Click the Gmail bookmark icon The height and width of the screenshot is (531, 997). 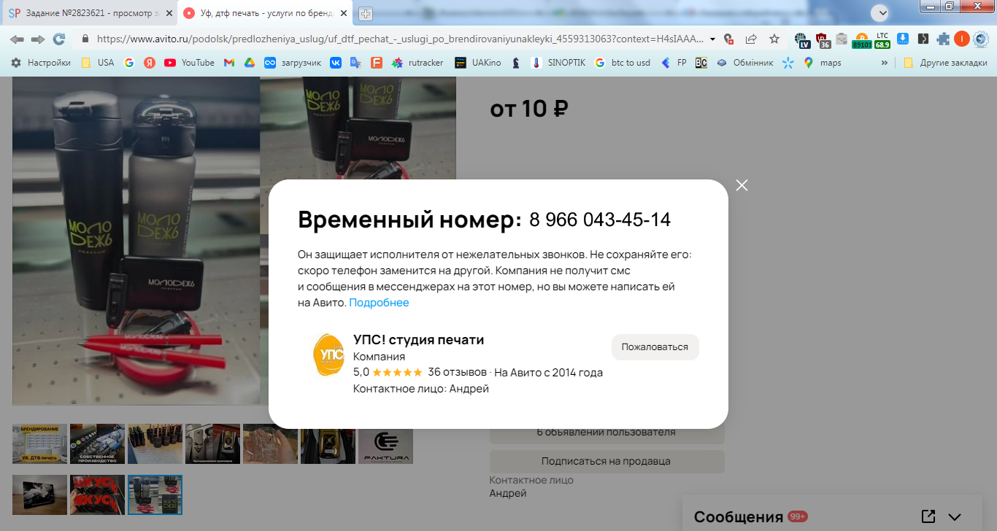(x=229, y=63)
